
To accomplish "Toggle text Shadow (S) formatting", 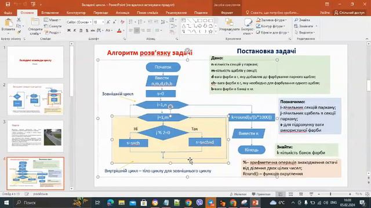I will (87, 31).
